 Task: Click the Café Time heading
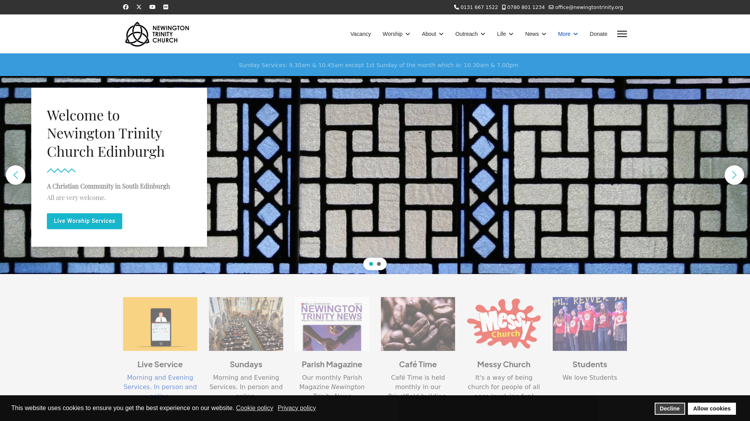(x=418, y=364)
